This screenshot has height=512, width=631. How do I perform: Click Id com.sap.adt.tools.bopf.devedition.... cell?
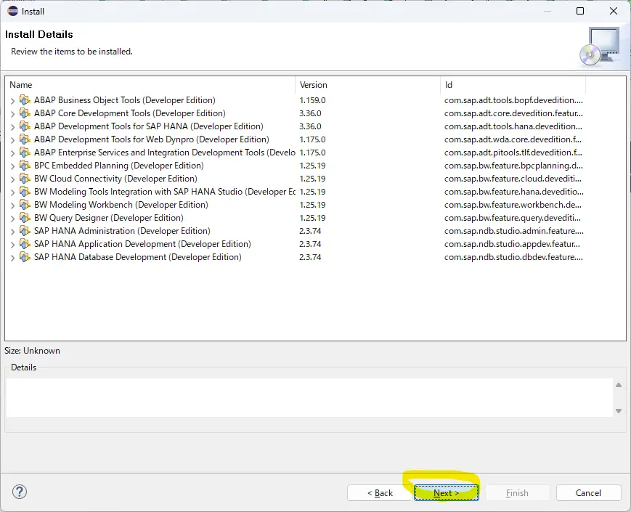point(513,99)
